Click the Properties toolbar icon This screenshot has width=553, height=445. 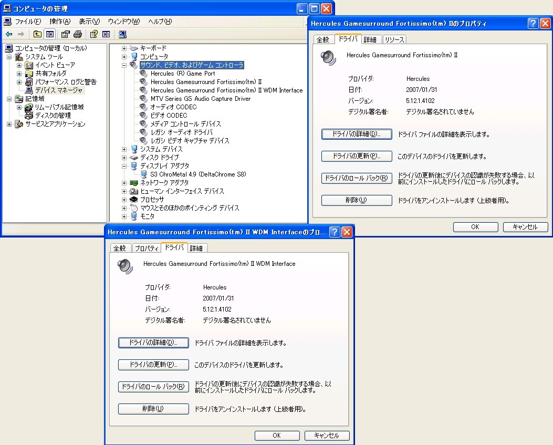65,34
